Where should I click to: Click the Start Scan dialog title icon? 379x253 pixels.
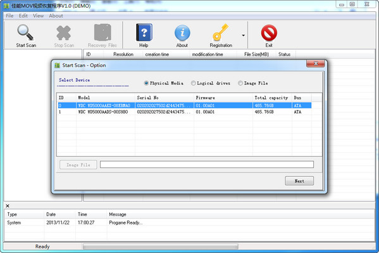[58, 65]
